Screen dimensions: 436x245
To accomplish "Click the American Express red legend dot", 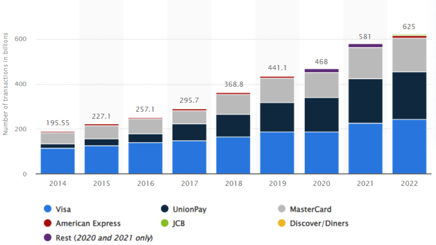I will (48, 223).
